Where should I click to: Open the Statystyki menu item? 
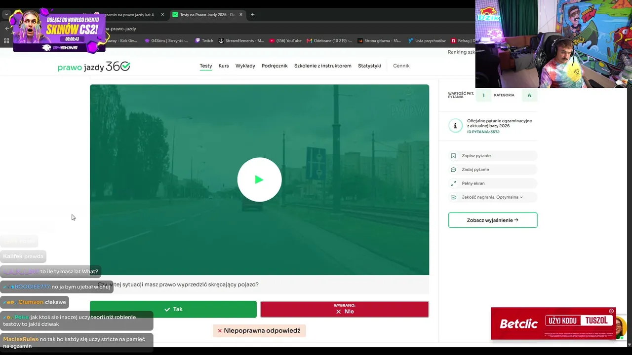tap(370, 66)
